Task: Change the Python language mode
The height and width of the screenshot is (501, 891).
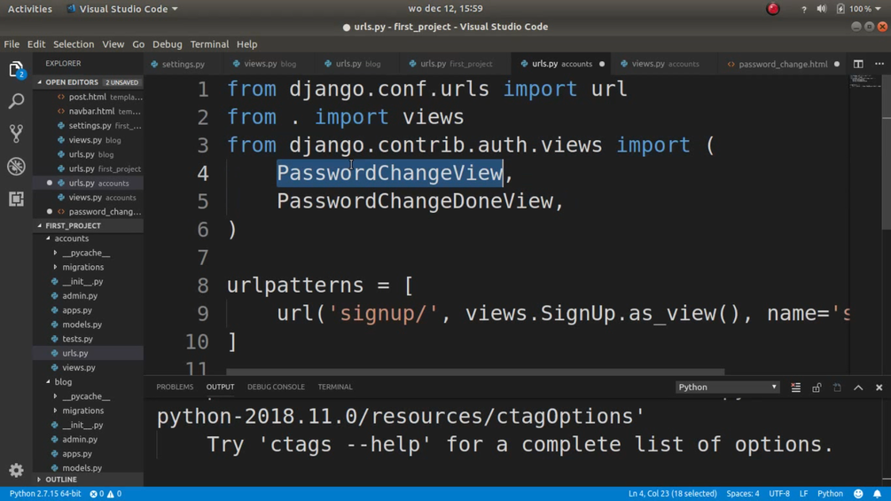Action: coord(830,494)
